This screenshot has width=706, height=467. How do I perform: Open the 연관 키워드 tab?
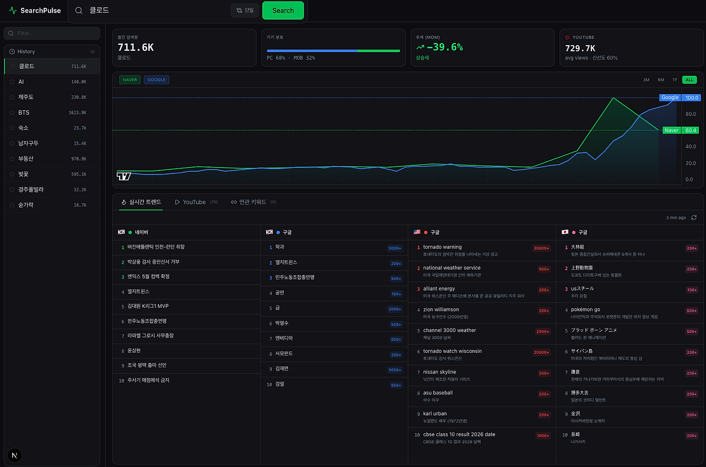pos(254,202)
